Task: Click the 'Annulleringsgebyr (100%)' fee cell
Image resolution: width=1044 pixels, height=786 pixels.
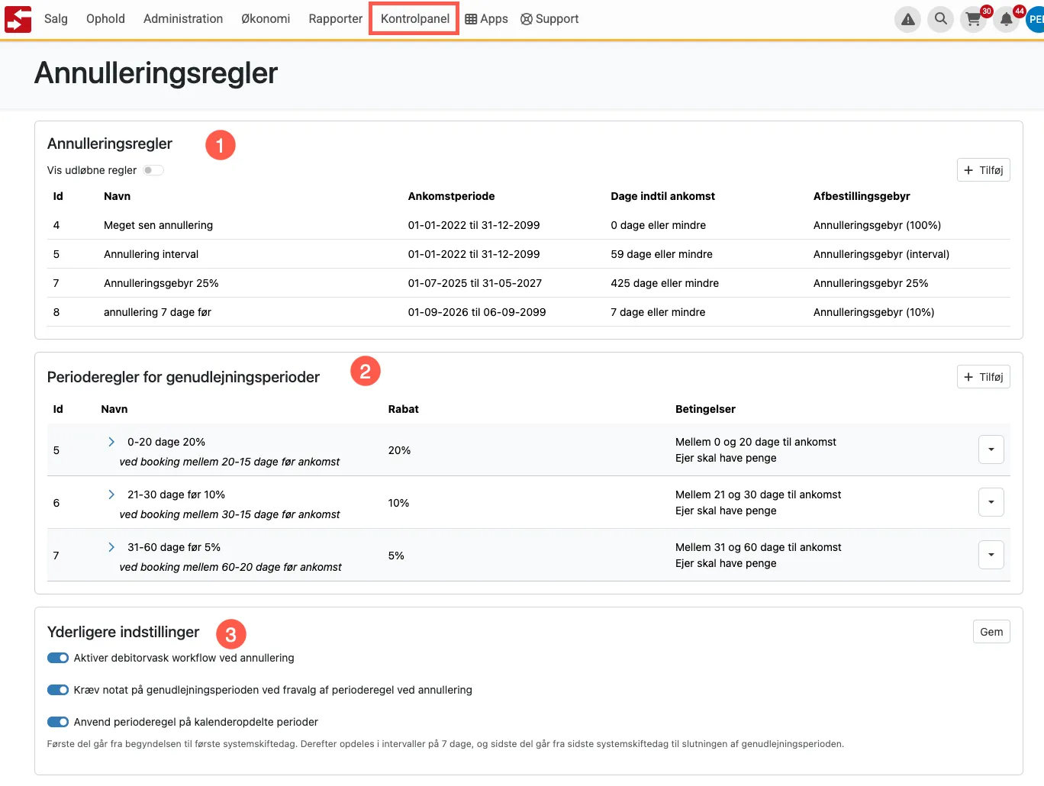Action: (877, 225)
